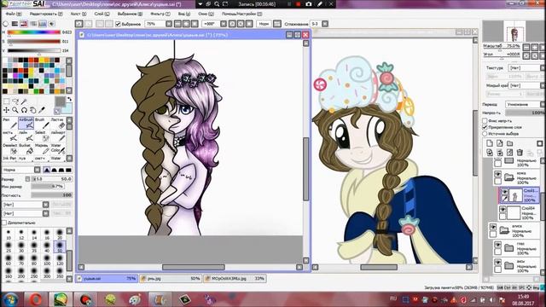Swap foreground and background colors
546x307 pixels.
(x=69, y=99)
